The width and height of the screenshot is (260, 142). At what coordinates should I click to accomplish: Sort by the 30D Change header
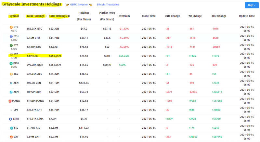pyautogui.click(x=219, y=16)
